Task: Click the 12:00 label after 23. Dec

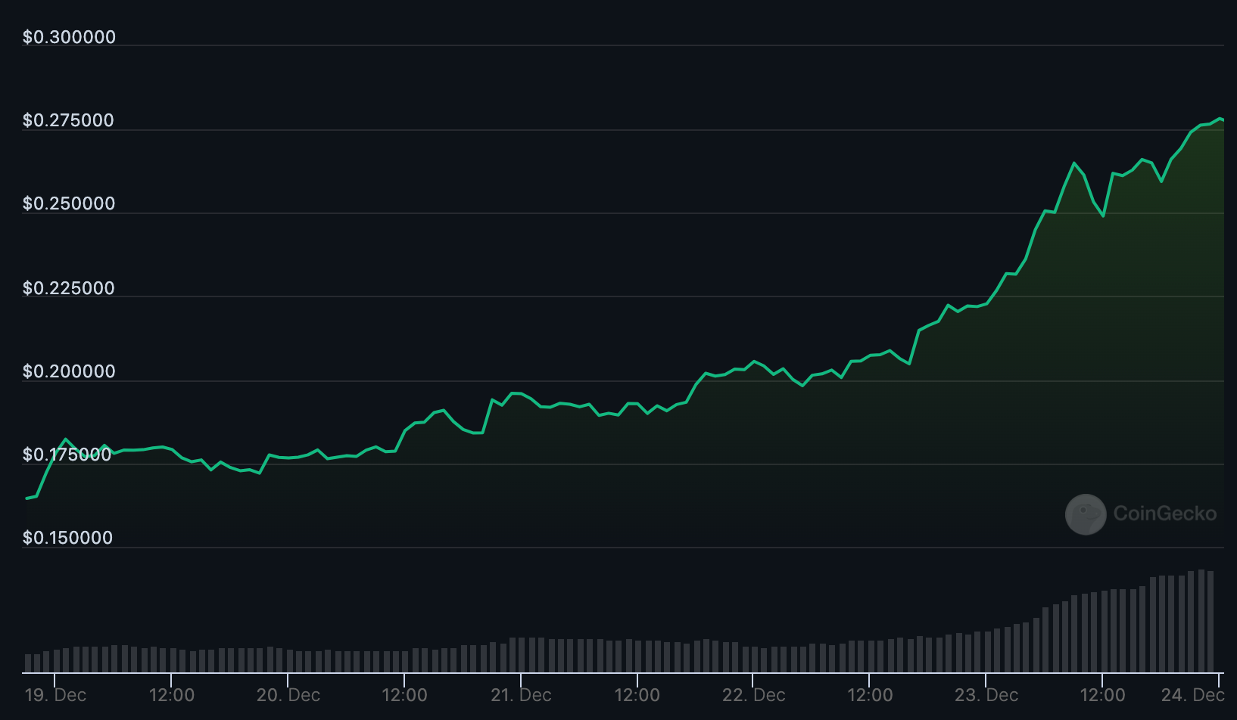Action: coord(1102,695)
